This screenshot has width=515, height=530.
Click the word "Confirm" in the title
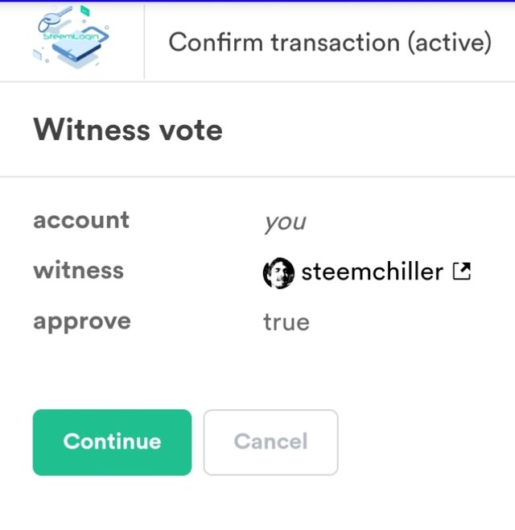(x=211, y=41)
